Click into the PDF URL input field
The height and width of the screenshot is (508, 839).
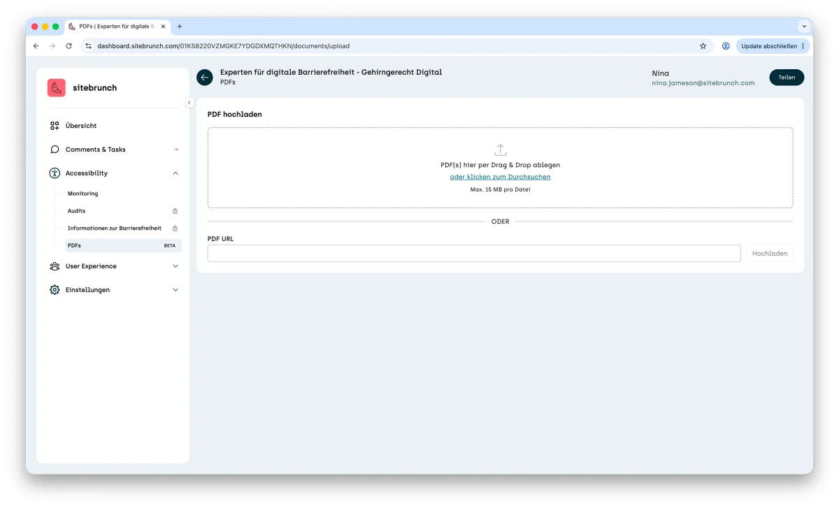pyautogui.click(x=474, y=254)
